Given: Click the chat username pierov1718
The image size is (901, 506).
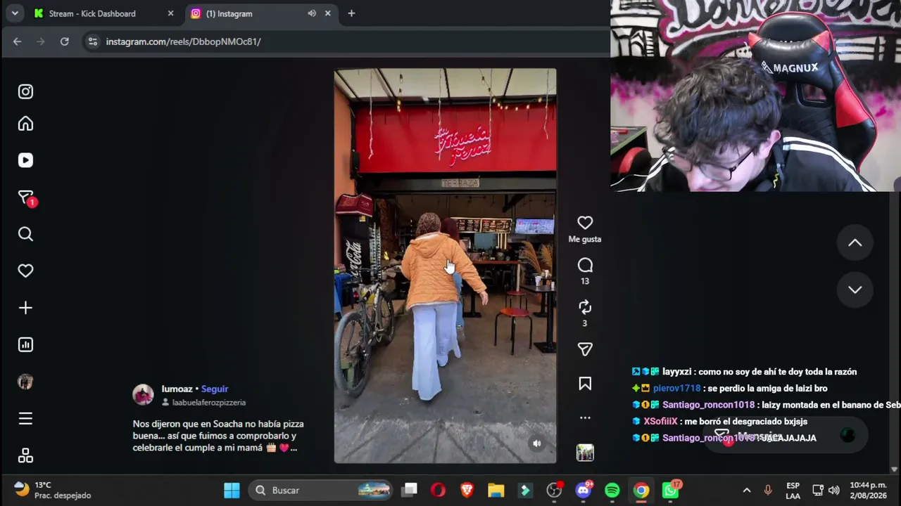Looking at the screenshot, I should 676,388.
